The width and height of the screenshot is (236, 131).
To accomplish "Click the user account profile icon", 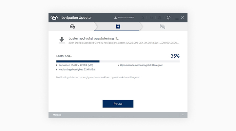I will 115,18.
